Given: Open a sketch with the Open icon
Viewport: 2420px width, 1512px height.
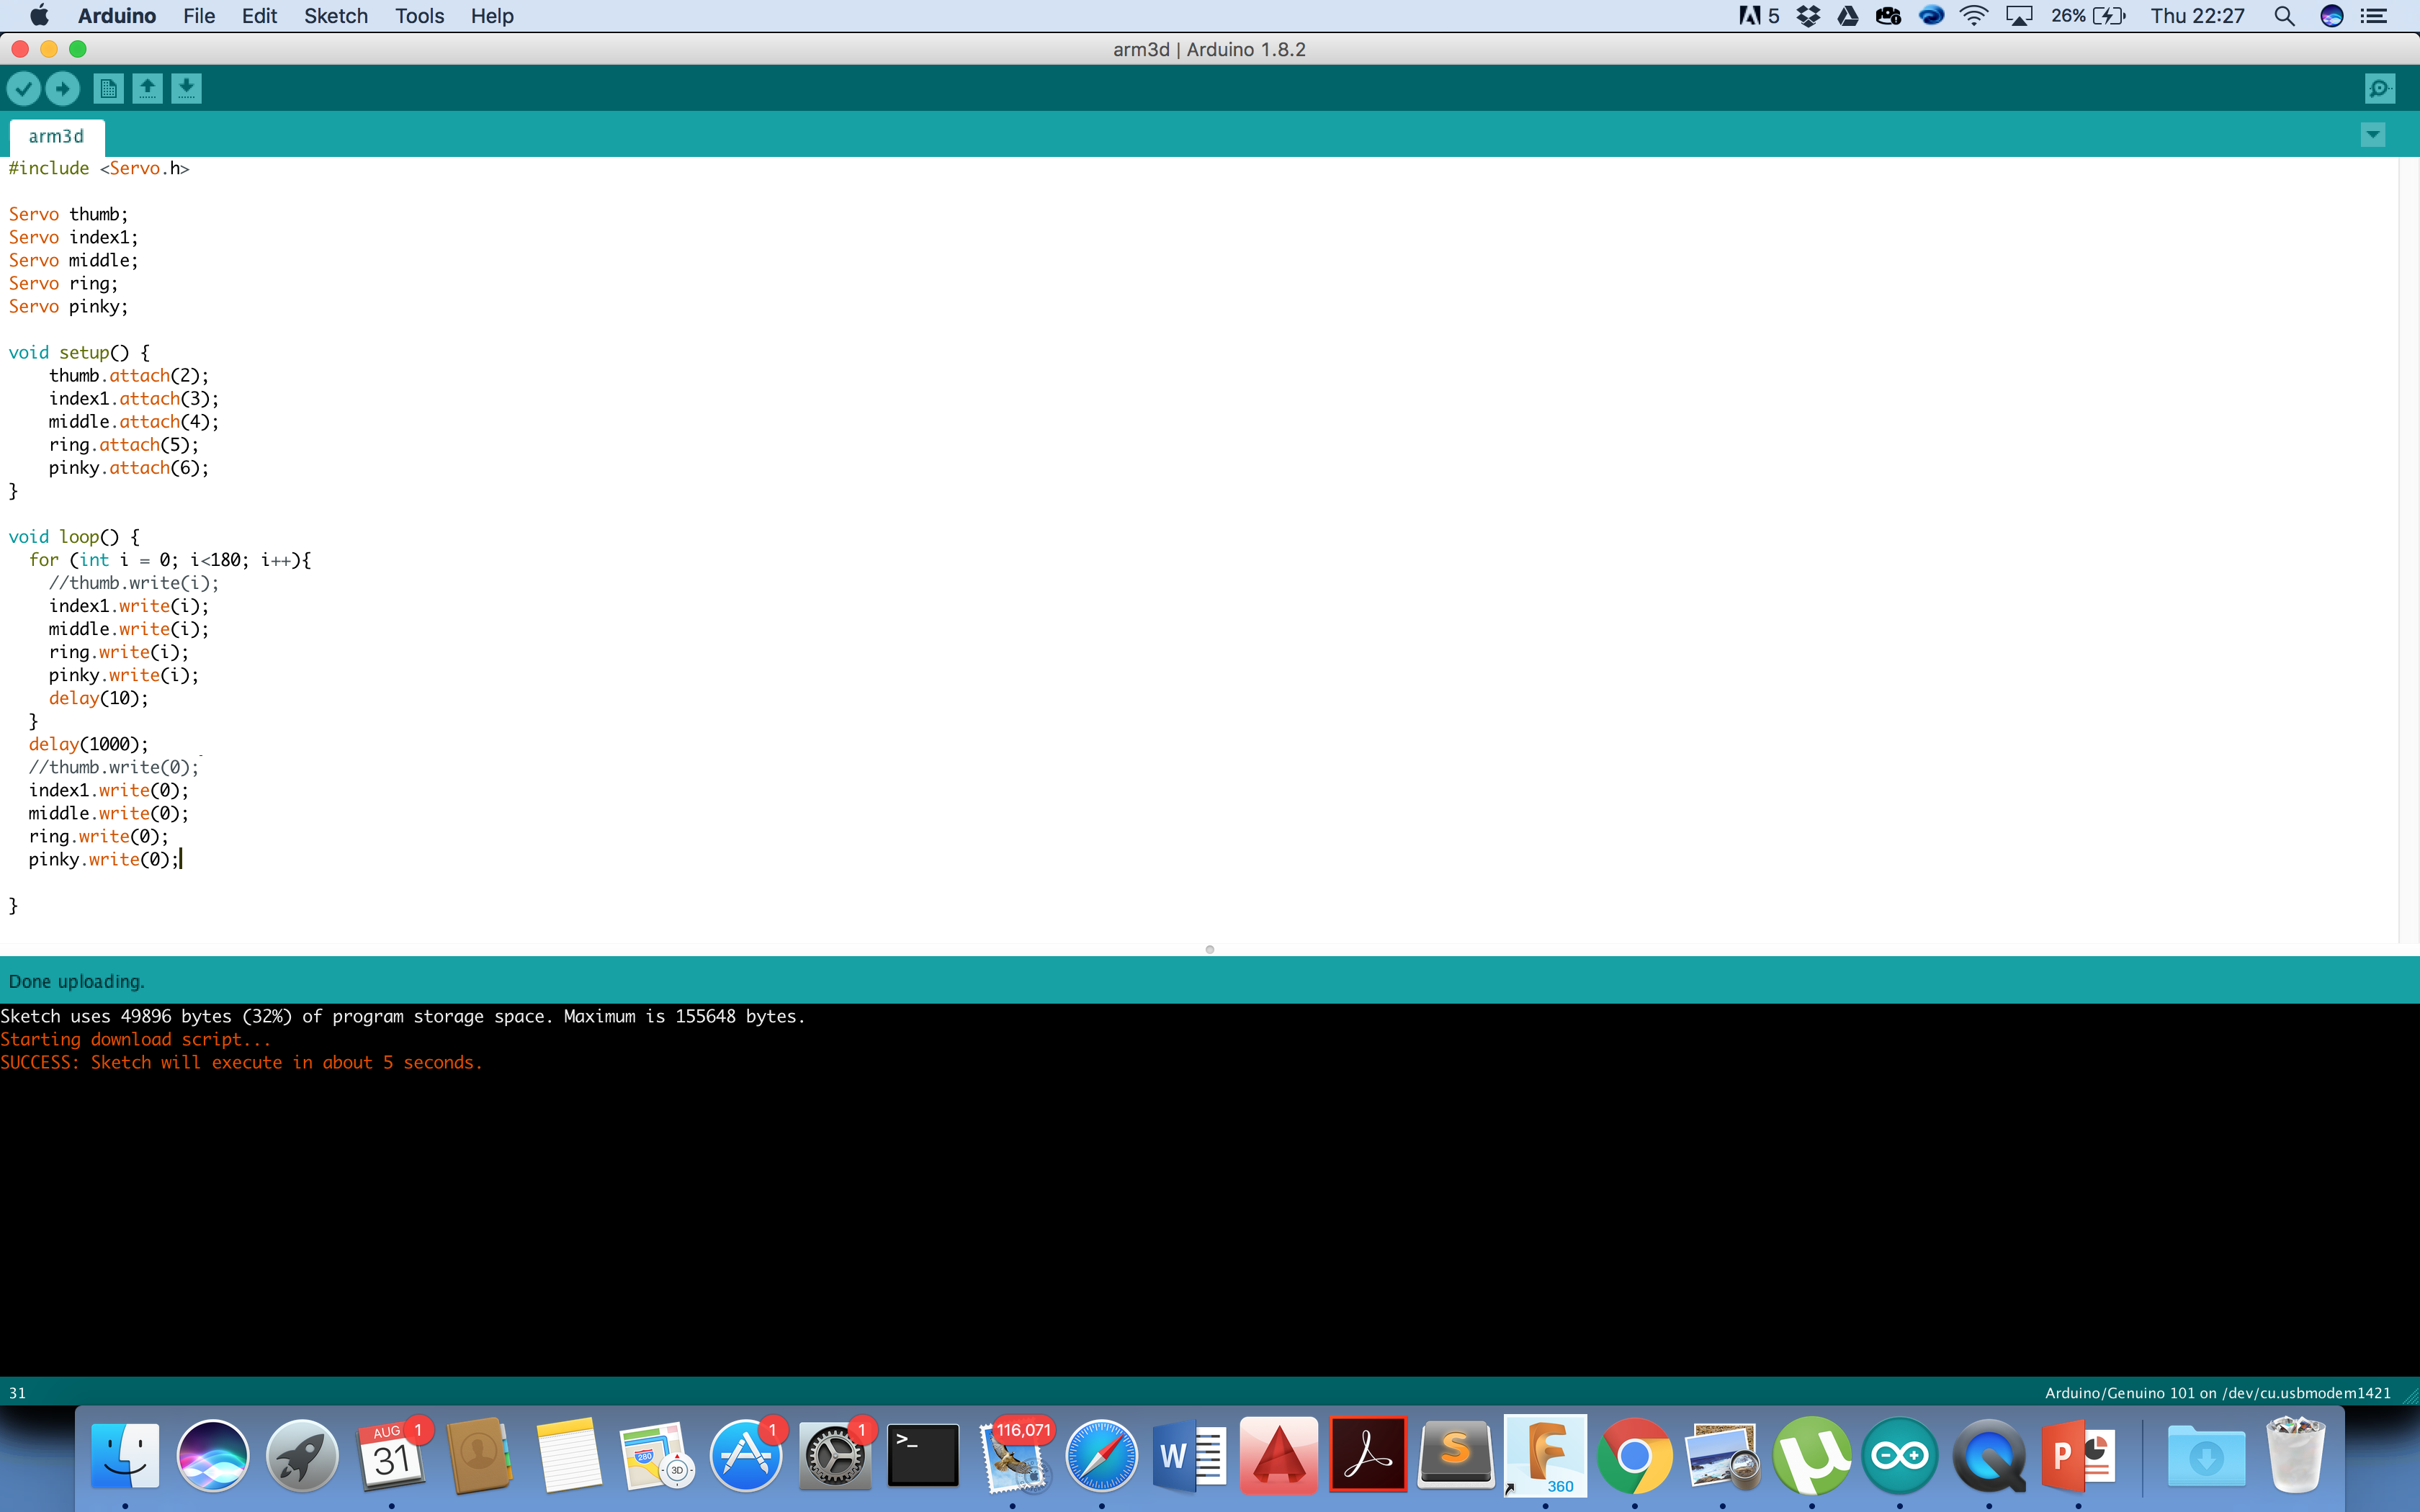Looking at the screenshot, I should [147, 89].
